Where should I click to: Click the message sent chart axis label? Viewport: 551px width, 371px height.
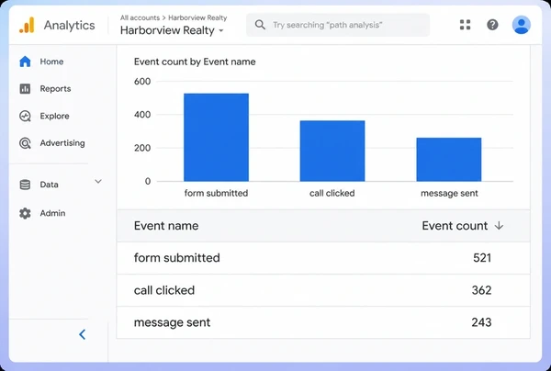coord(449,193)
